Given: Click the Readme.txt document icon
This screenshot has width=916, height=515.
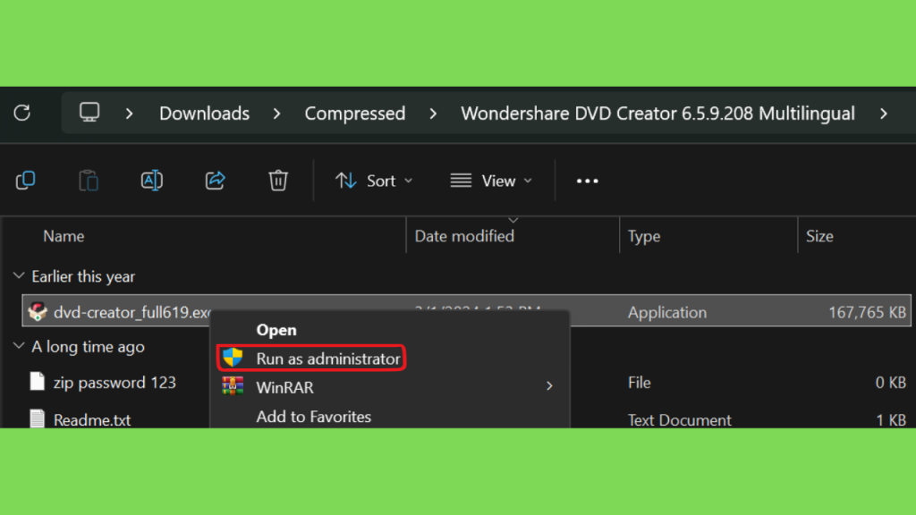Looking at the screenshot, I should [x=38, y=418].
